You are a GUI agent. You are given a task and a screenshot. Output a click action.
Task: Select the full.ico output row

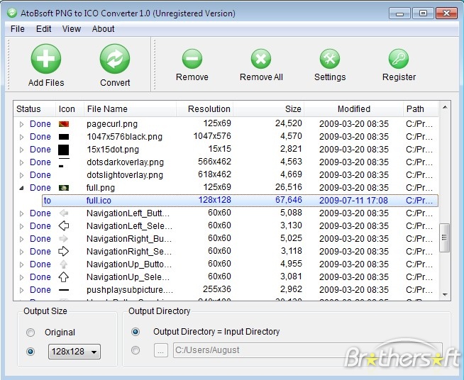click(240, 201)
